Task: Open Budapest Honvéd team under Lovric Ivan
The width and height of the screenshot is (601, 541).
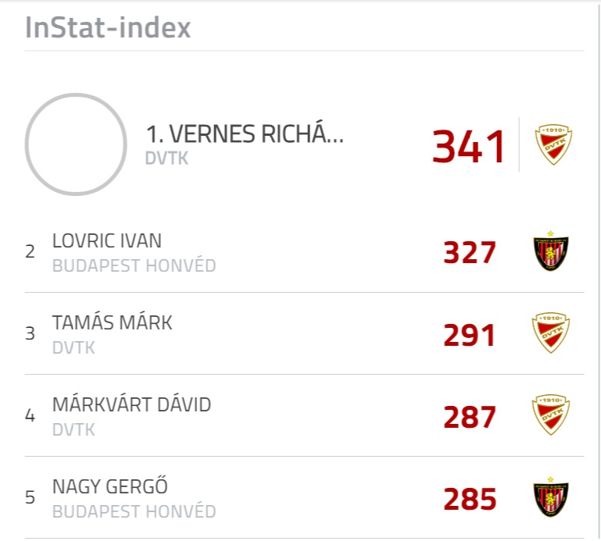Action: (134, 265)
